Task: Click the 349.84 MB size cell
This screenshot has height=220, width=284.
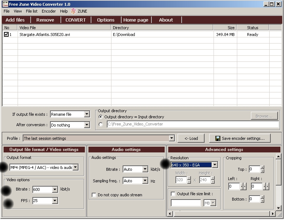Action: (x=225, y=35)
